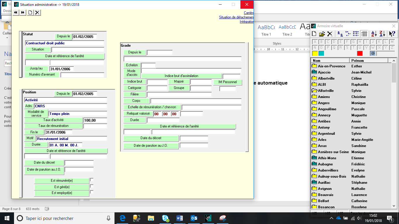The width and height of the screenshot is (399, 224).
Task: Click the 'IM Personnel' button
Action: coord(228,82)
